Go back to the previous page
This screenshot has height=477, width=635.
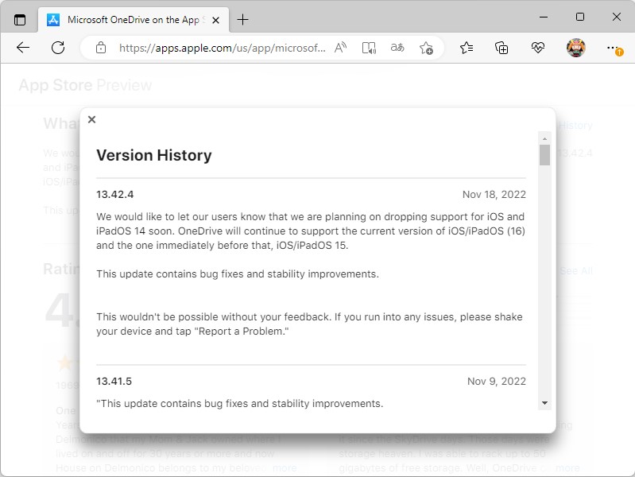click(x=23, y=48)
